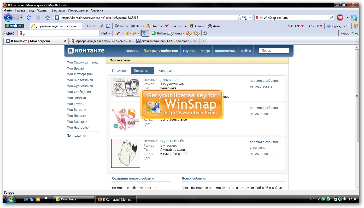Image resolution: width=364 pixels, height=208 pixels.
Task: Open the list all tabs dropdown
Action: pyautogui.click(x=357, y=41)
